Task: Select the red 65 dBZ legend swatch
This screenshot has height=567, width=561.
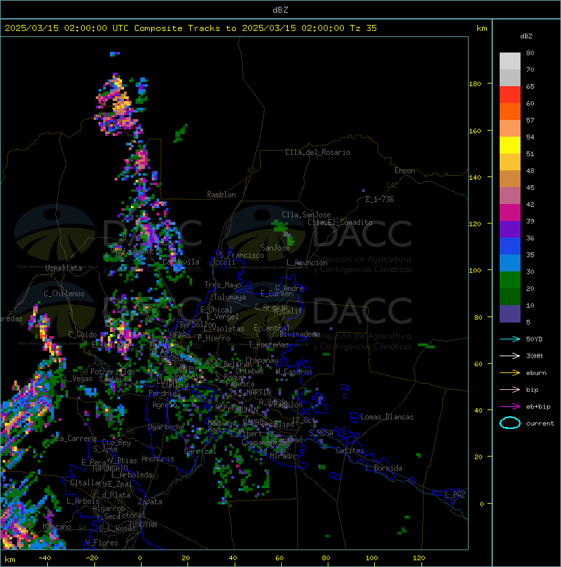Action: point(510,95)
